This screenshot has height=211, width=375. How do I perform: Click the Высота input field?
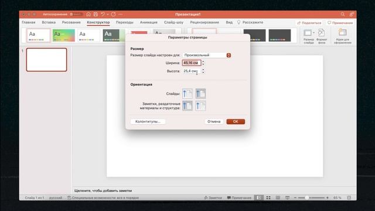pyautogui.click(x=192, y=71)
